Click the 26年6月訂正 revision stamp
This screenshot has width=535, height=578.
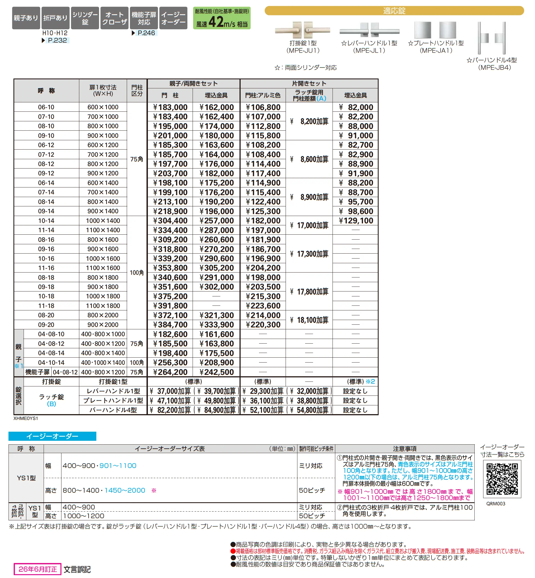[38, 569]
